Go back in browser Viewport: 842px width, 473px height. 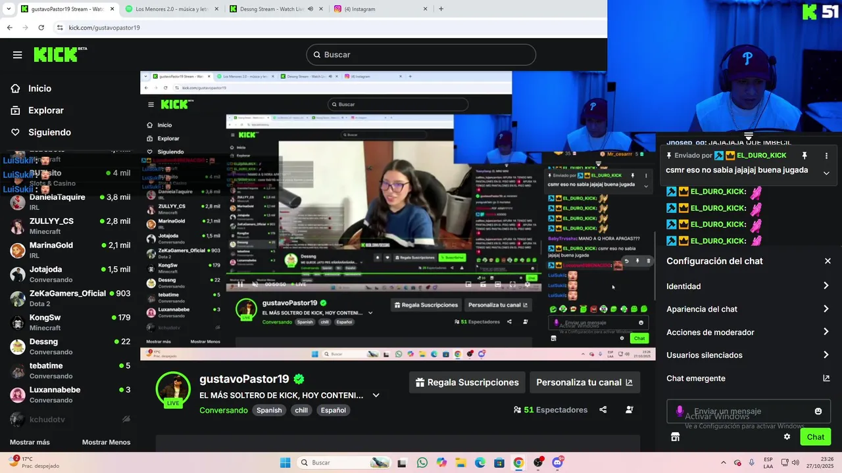9,28
